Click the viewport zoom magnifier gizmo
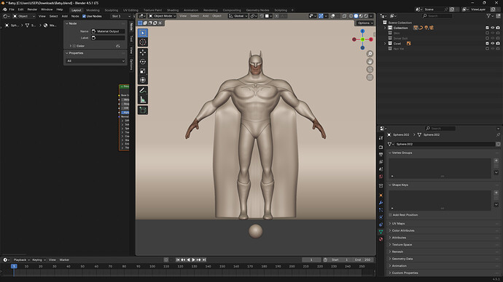Screen dimensions: 503x282 (x=370, y=54)
